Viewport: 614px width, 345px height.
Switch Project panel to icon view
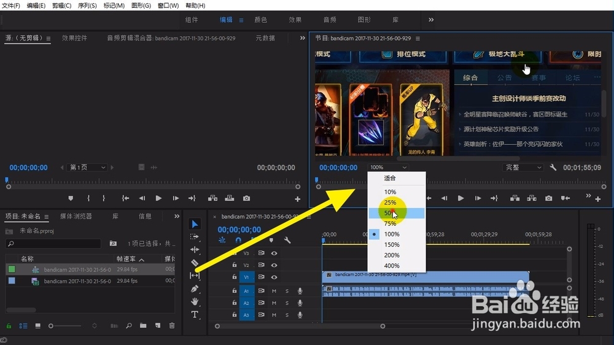(x=37, y=325)
